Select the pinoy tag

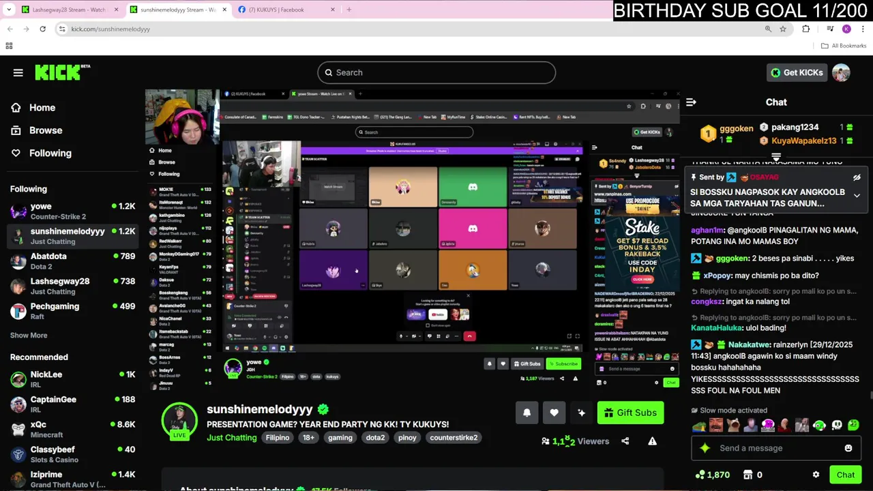[x=407, y=438]
